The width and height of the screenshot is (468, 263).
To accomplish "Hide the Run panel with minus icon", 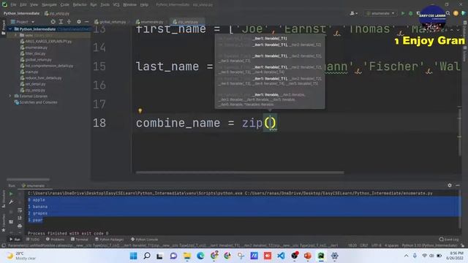I will click(x=458, y=186).
